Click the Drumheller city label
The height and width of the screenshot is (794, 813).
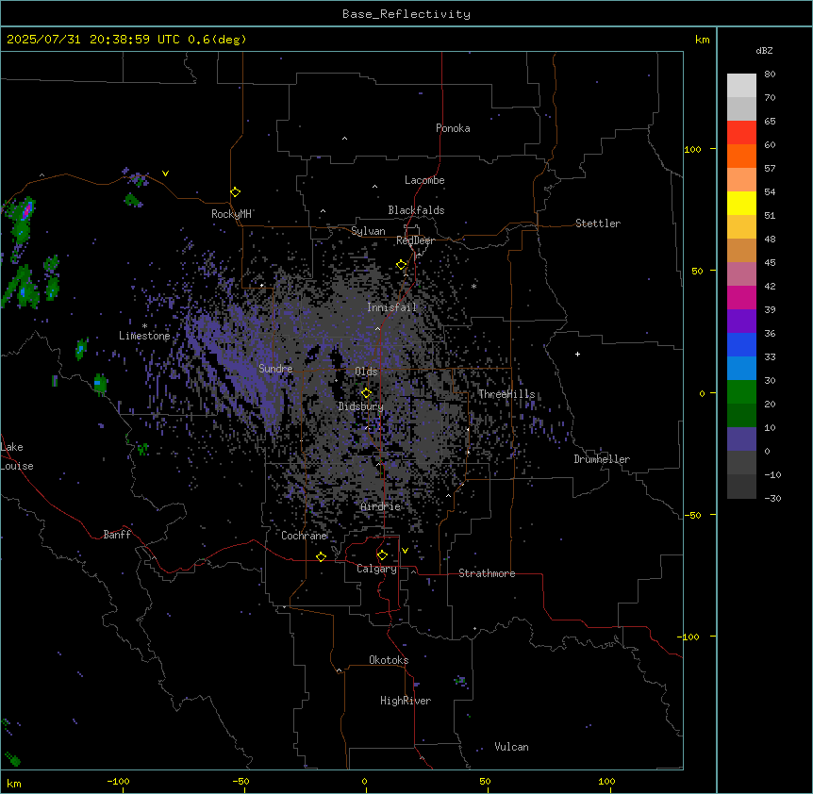point(602,459)
